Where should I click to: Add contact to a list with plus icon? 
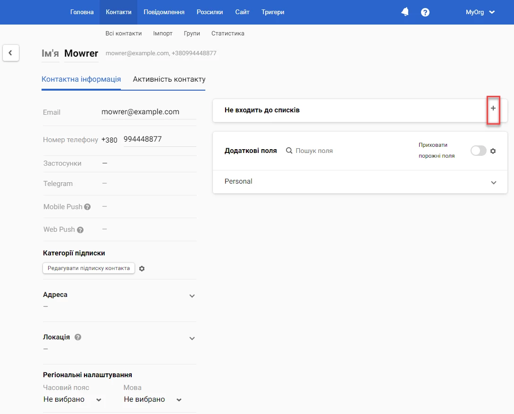coord(493,108)
